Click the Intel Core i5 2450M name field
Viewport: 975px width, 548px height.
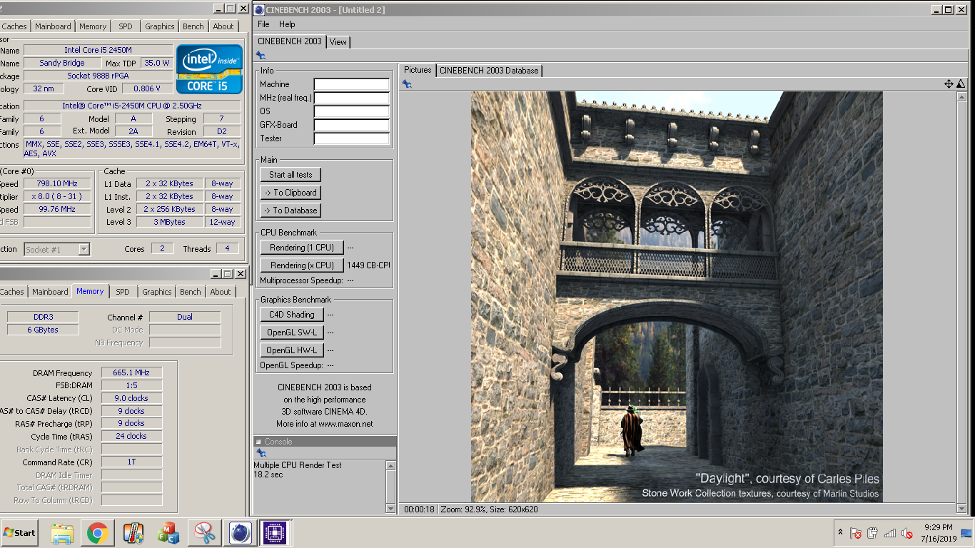coord(98,50)
